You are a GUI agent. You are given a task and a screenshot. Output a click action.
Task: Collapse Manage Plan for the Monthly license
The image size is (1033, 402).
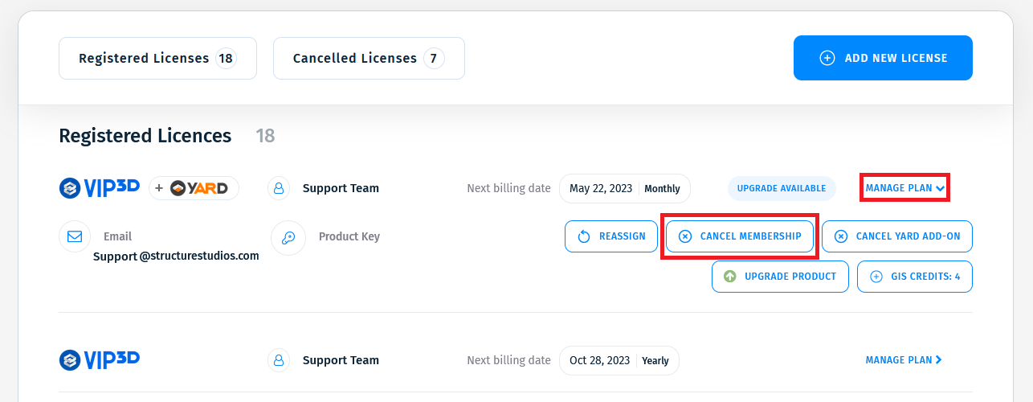coord(904,188)
